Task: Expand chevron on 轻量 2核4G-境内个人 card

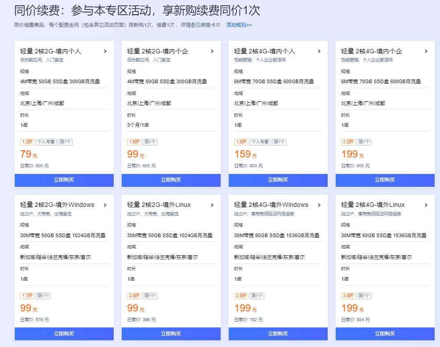Action: click(x=319, y=51)
